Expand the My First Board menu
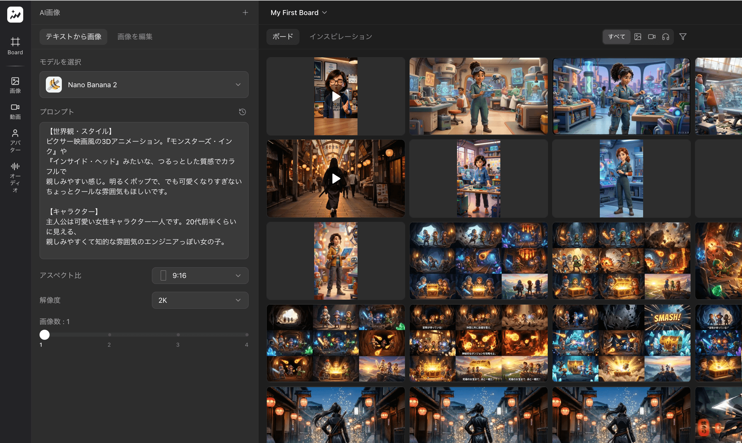742x443 pixels. pos(298,13)
